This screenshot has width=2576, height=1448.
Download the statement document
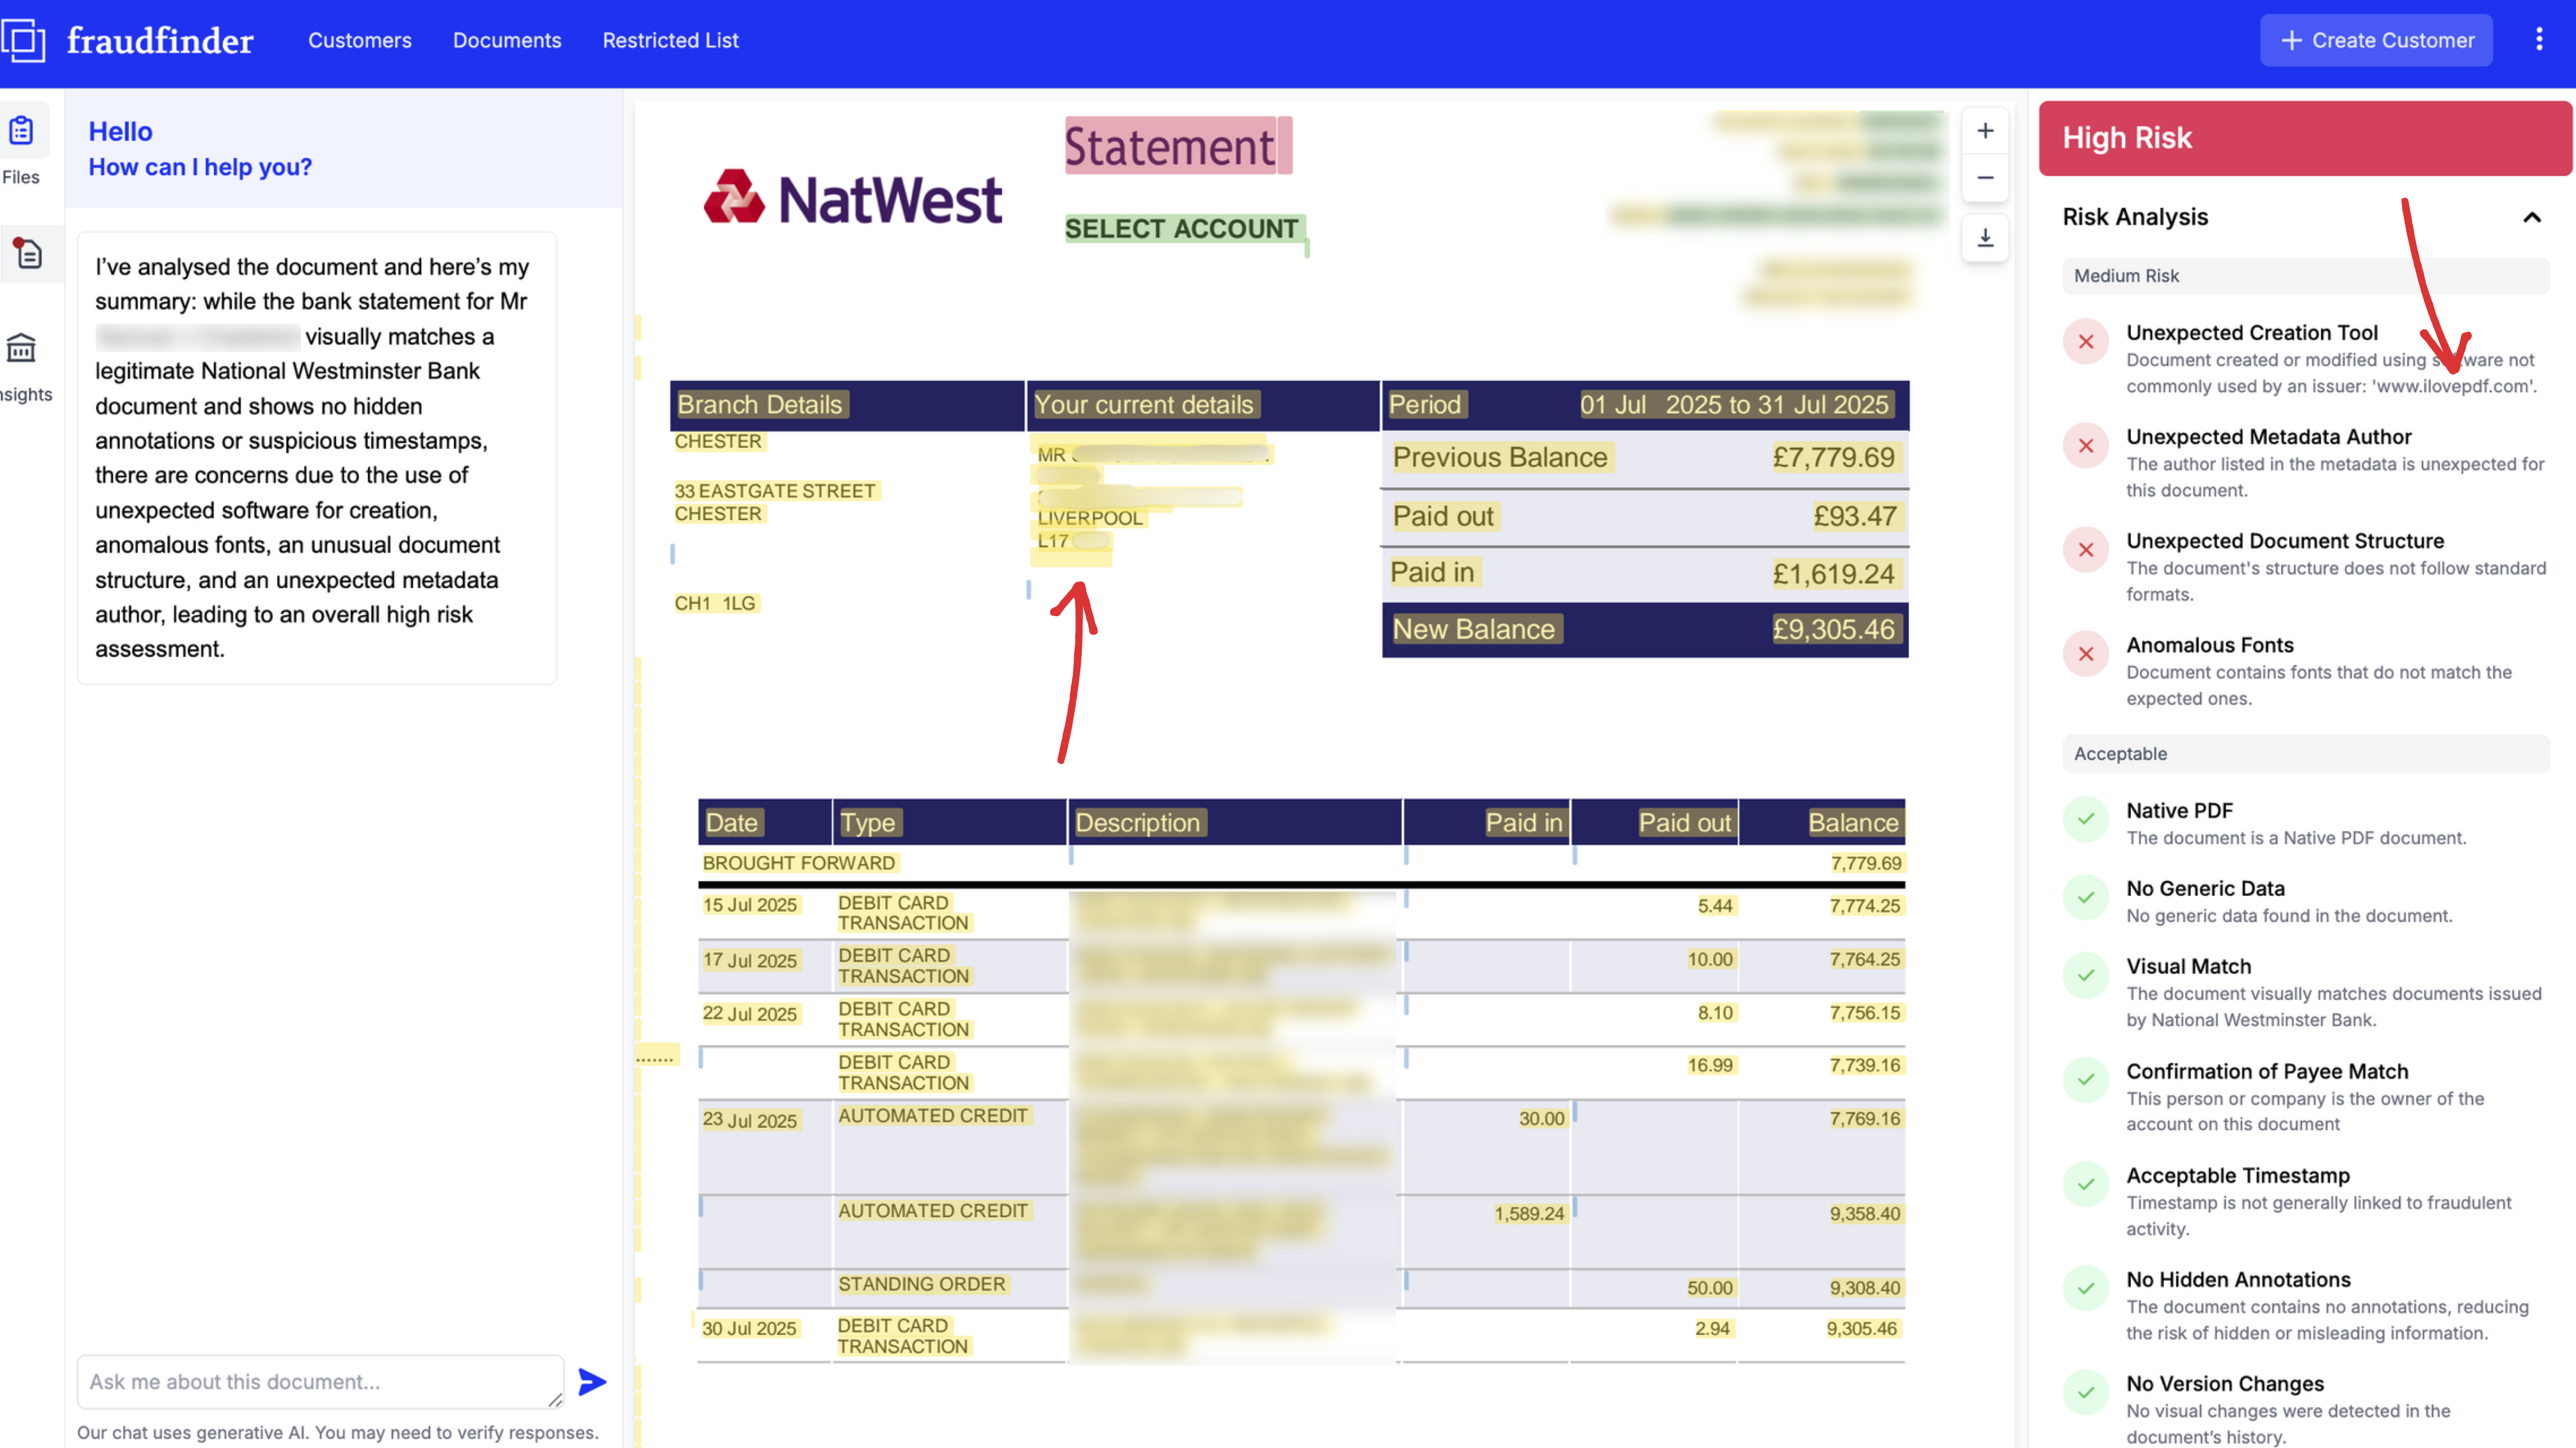[1985, 238]
